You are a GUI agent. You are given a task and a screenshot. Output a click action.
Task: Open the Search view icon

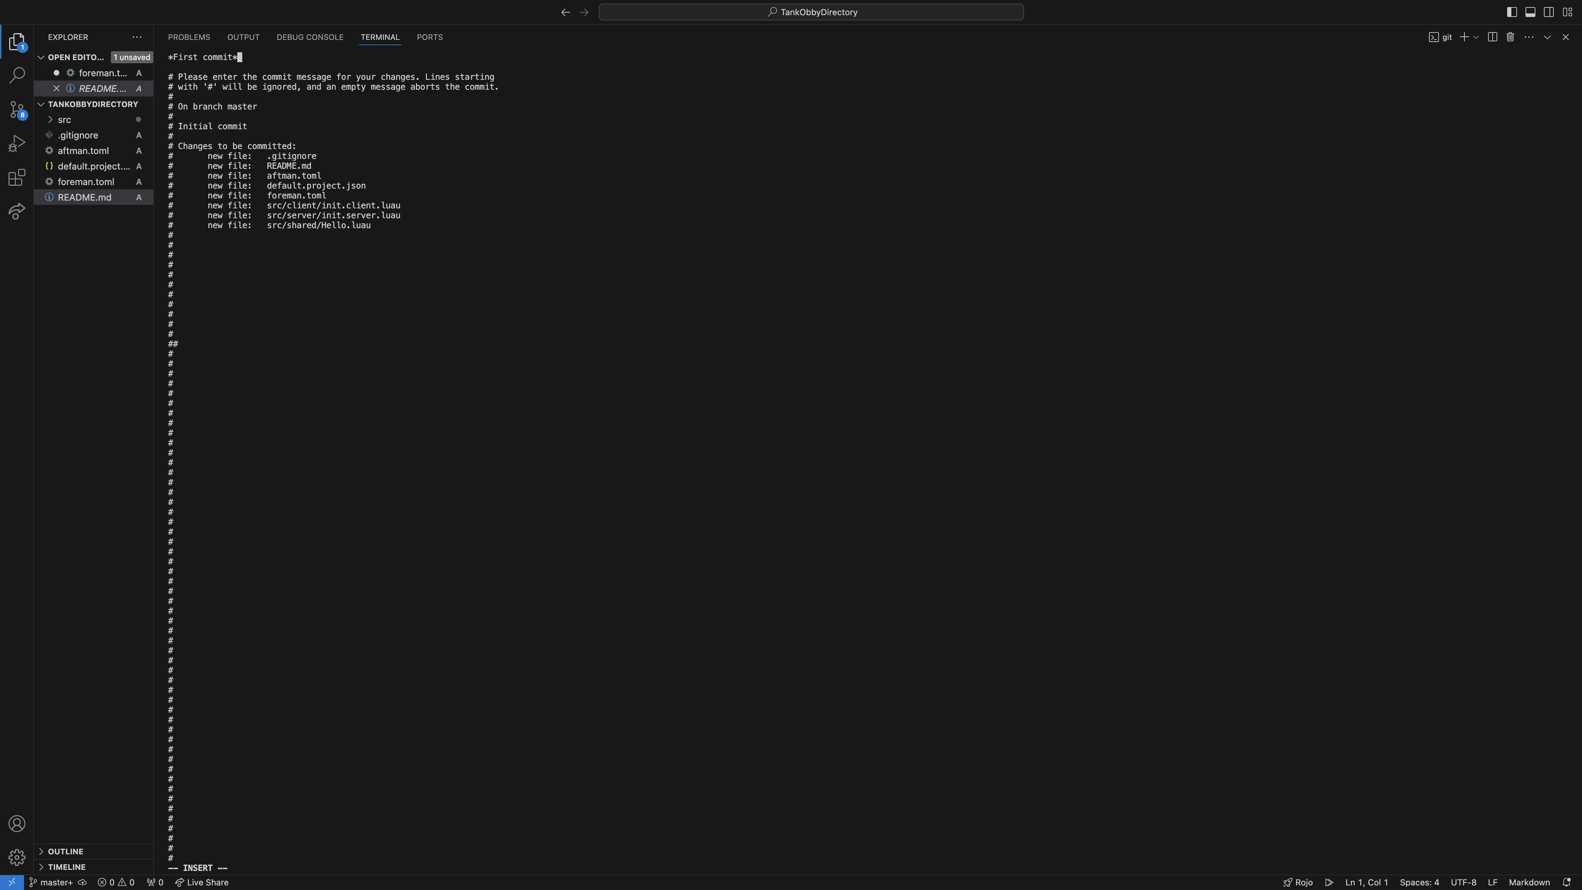tap(17, 76)
